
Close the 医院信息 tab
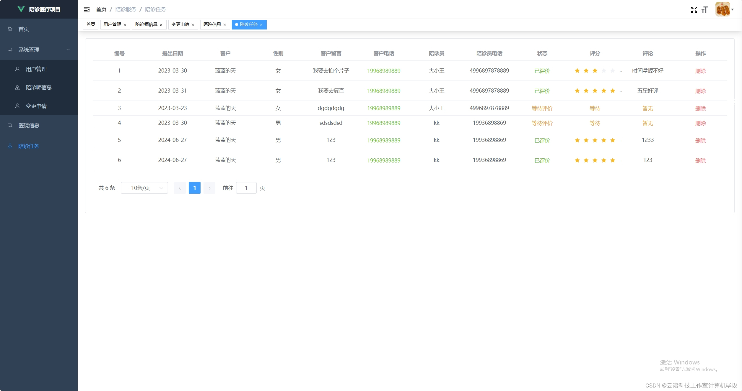[225, 25]
